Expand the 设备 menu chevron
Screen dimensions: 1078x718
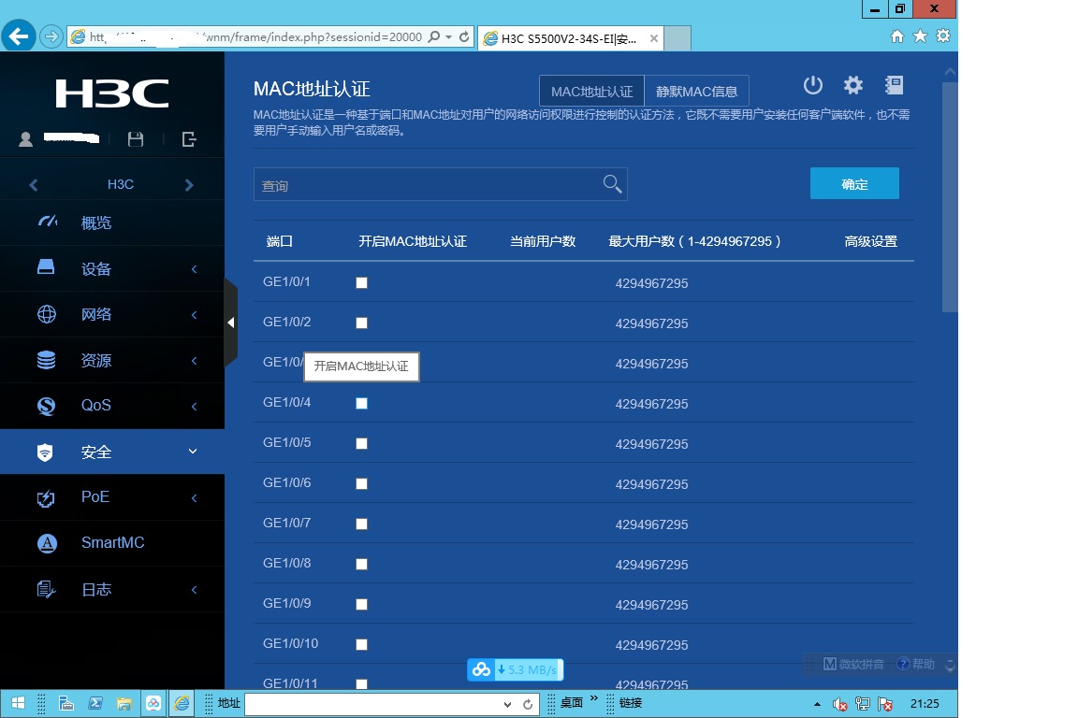tap(194, 268)
